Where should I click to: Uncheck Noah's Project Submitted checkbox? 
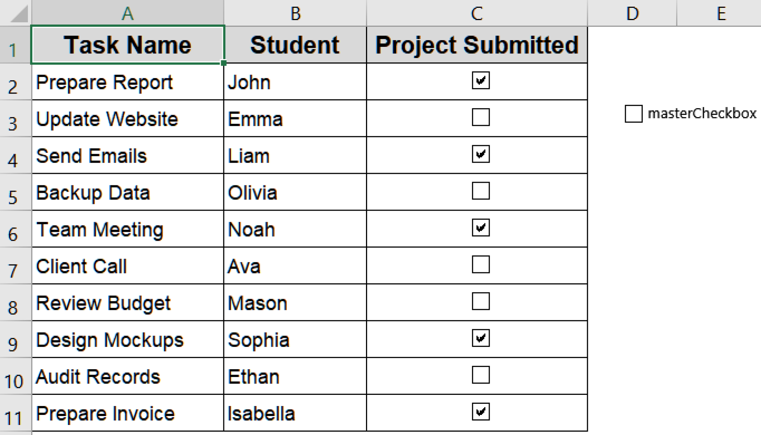[x=480, y=228]
